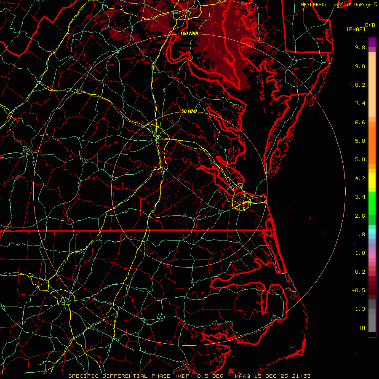Click the 4.2 scale value
This screenshot has height=379, width=379.
pyautogui.click(x=360, y=179)
